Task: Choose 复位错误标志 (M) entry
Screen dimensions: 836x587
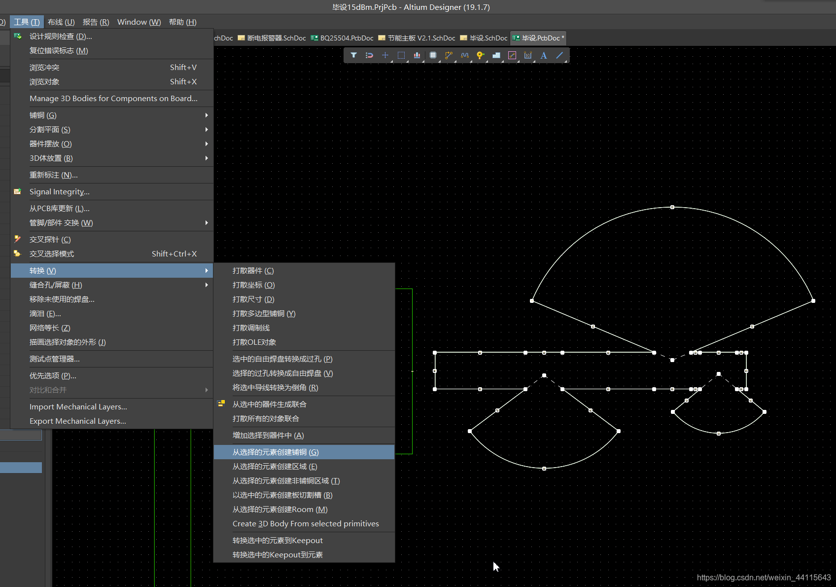Action: click(112, 50)
